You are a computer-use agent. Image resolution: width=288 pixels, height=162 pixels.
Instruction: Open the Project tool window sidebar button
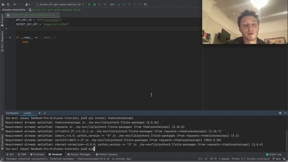2,20
